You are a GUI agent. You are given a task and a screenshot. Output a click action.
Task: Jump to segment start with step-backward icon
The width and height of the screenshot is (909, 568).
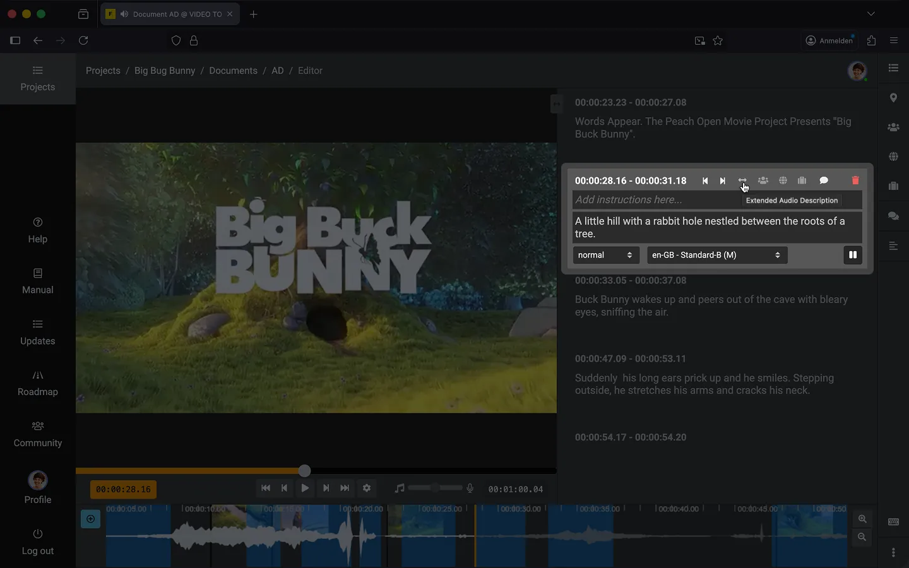705,180
